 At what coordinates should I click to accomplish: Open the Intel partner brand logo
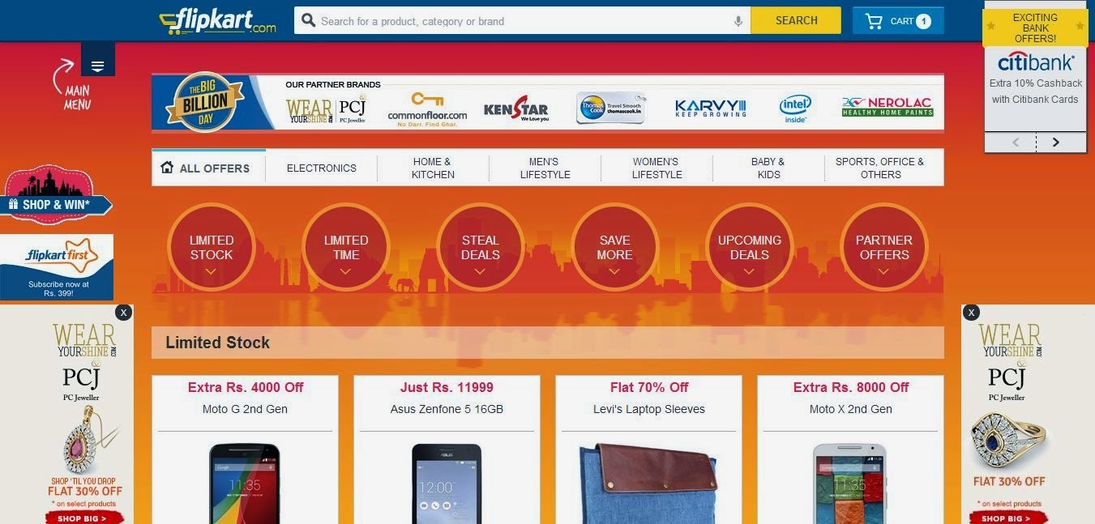click(x=795, y=108)
